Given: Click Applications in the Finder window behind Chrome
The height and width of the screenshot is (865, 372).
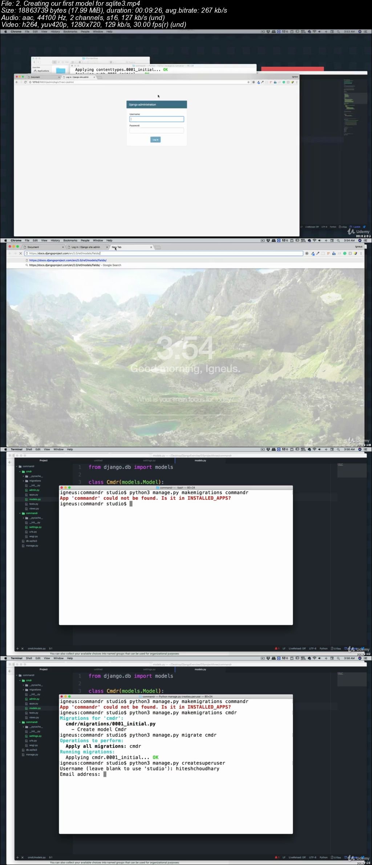Looking at the screenshot, I should tap(42, 71).
